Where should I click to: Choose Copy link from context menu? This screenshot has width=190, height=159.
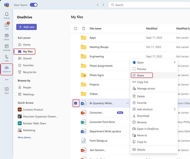tap(154, 82)
